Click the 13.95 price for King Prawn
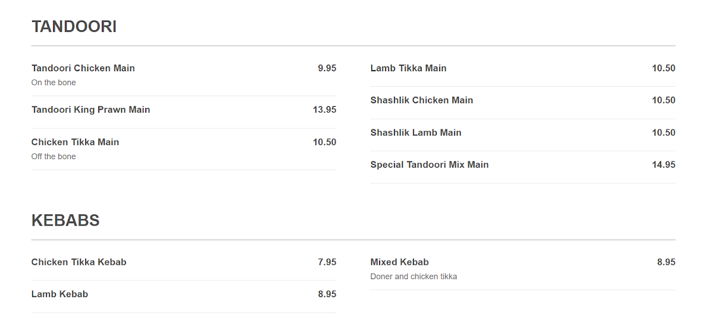This screenshot has height=332, width=714. point(324,110)
